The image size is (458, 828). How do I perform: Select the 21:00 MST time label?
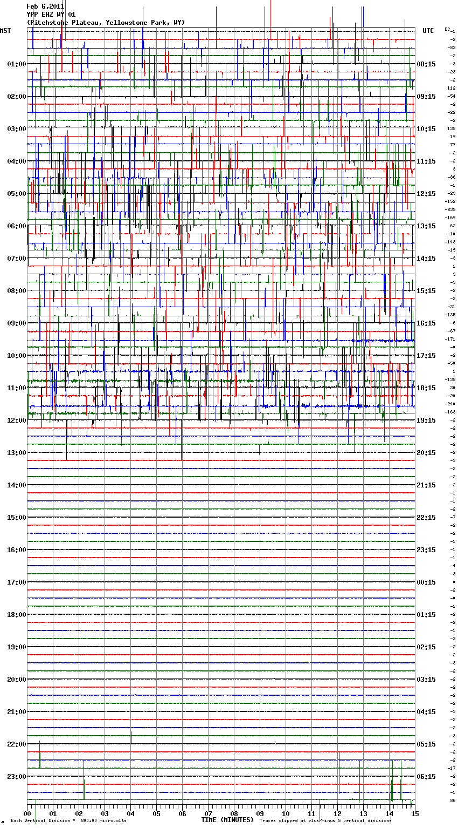click(x=17, y=712)
